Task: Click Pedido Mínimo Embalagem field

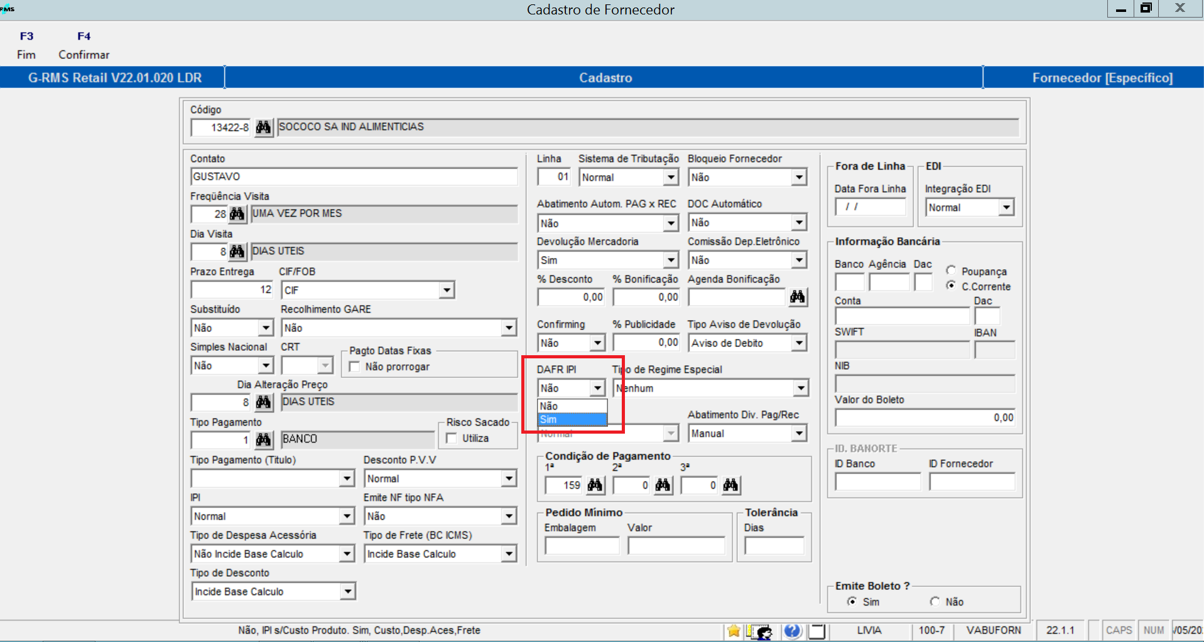Action: 582,546
